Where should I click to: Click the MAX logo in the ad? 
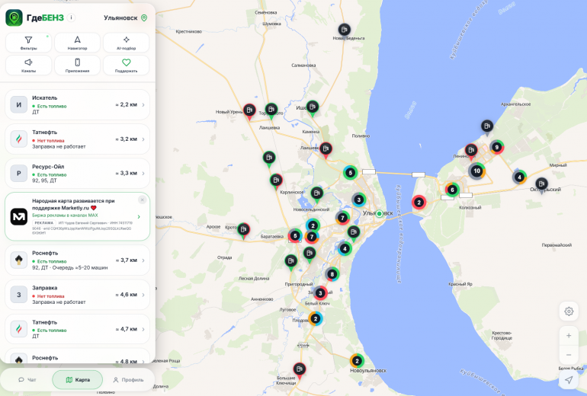[19, 216]
